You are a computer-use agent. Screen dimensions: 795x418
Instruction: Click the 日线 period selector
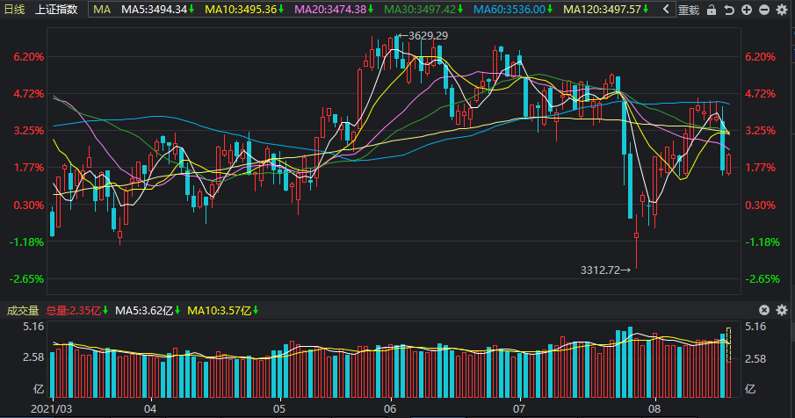click(14, 9)
